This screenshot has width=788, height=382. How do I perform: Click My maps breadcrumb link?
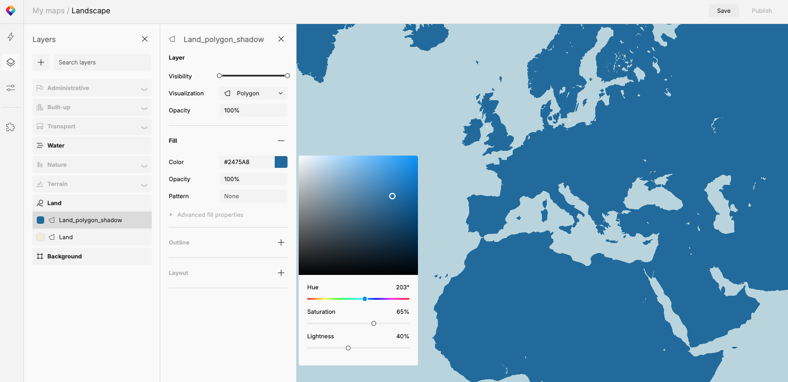coord(48,11)
